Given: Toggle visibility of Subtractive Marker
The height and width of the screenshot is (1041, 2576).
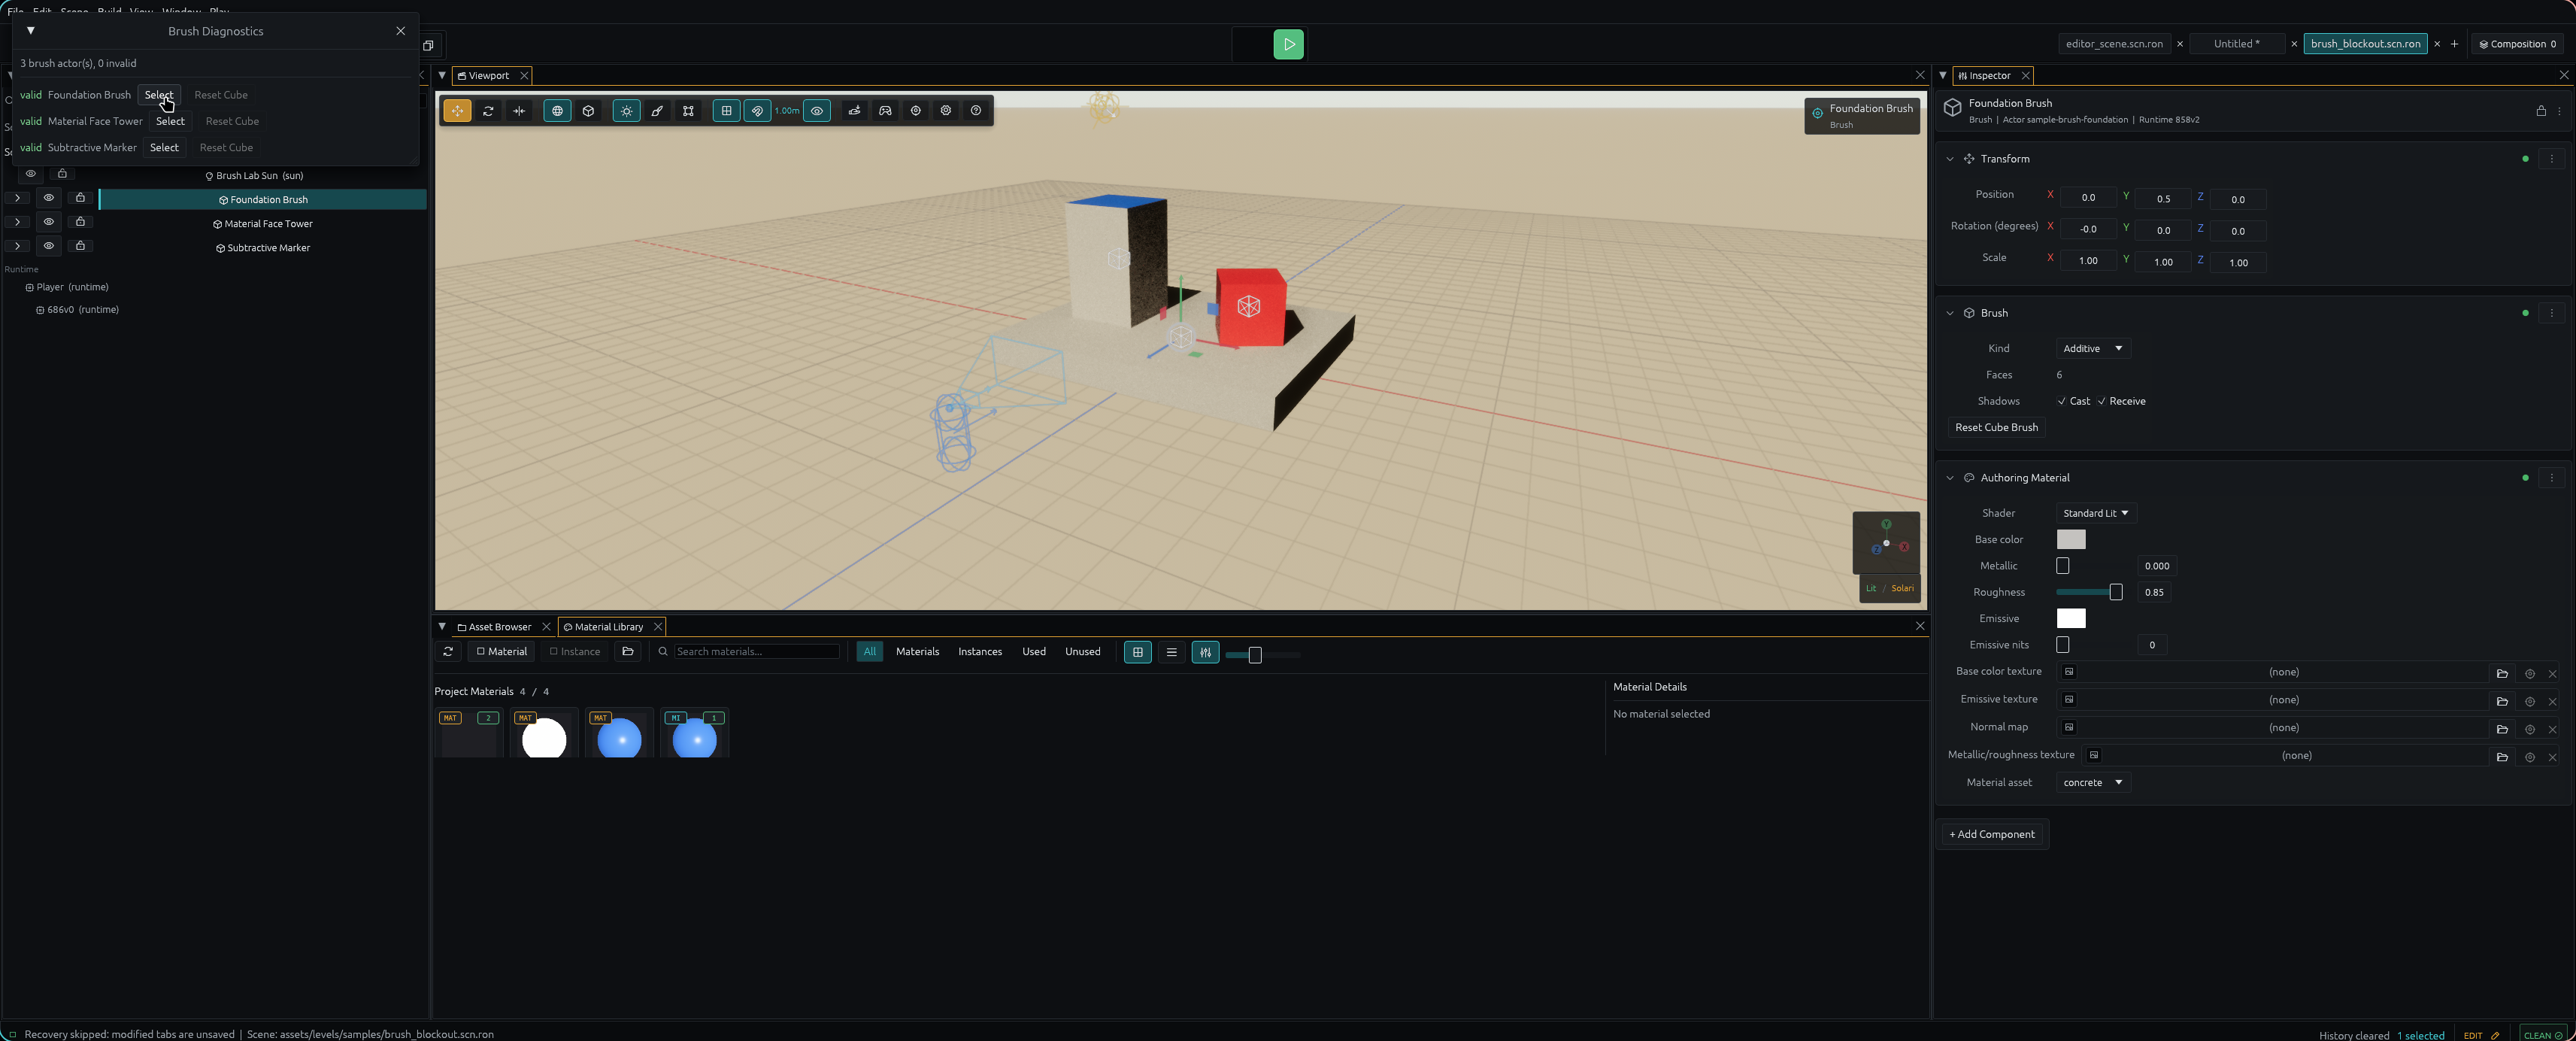Looking at the screenshot, I should [48, 246].
